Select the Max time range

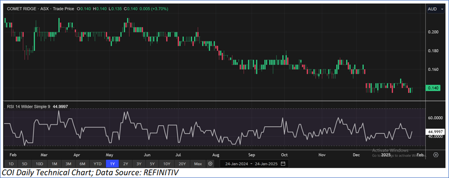pos(197,164)
